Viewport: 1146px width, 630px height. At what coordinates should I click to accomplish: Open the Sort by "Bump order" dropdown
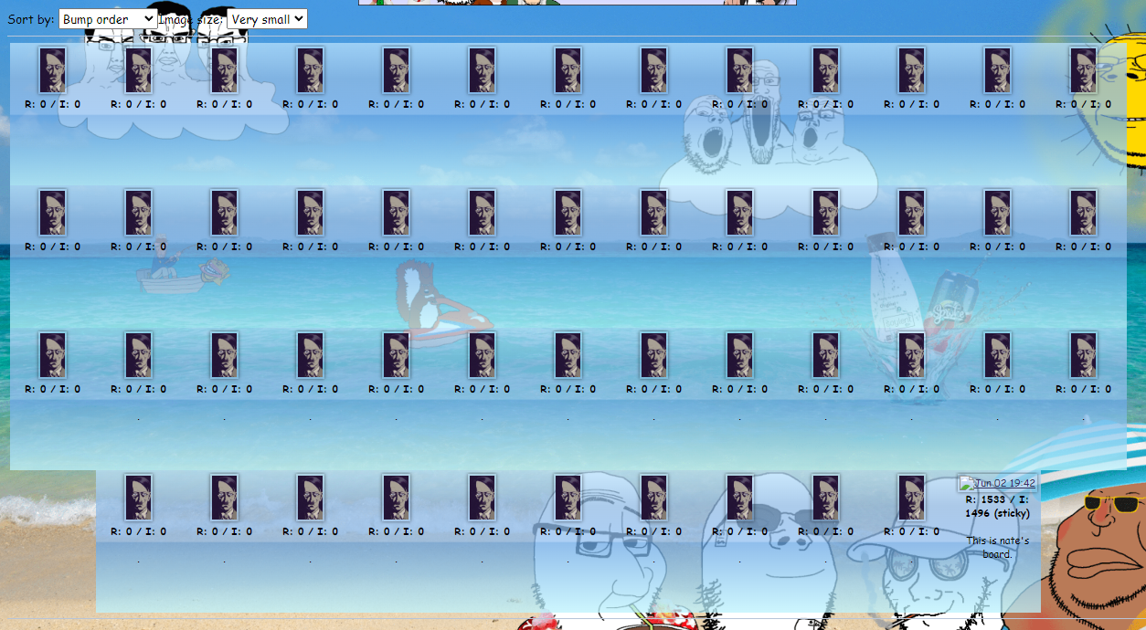pyautogui.click(x=108, y=19)
